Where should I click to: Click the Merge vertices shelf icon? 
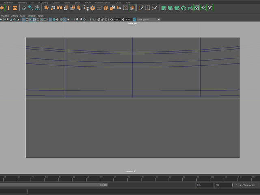point(99,8)
